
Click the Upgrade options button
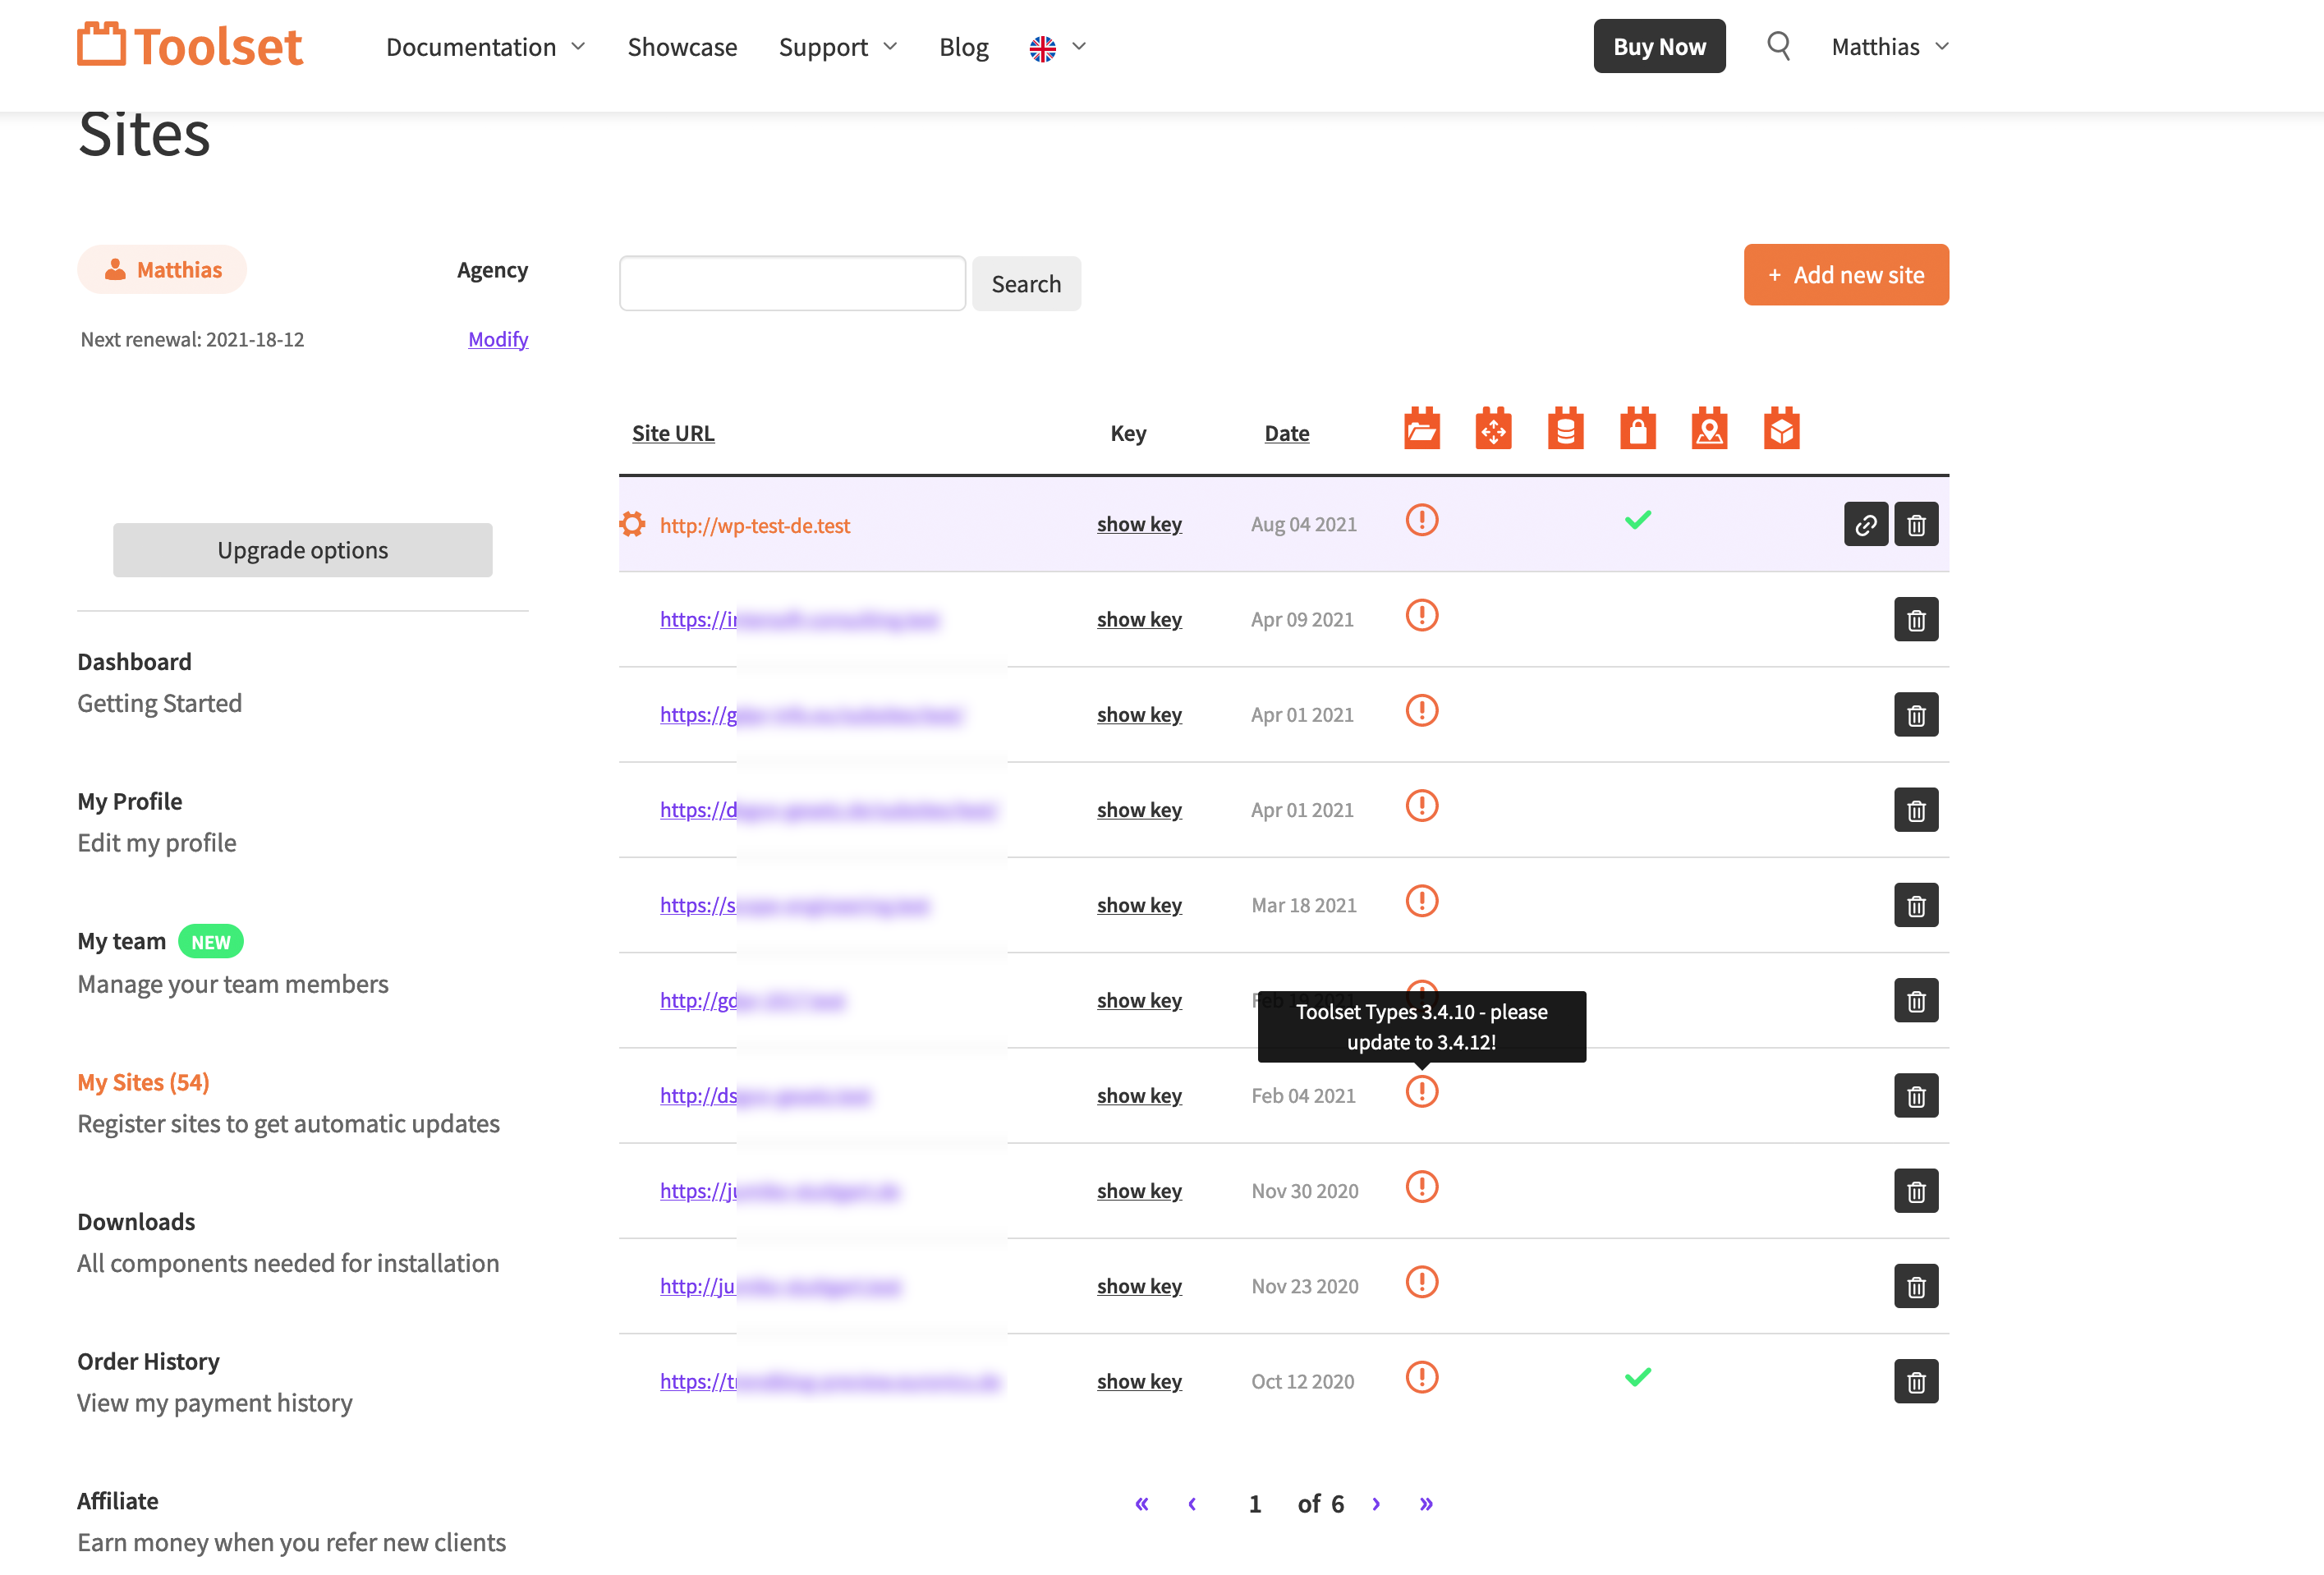(x=302, y=550)
